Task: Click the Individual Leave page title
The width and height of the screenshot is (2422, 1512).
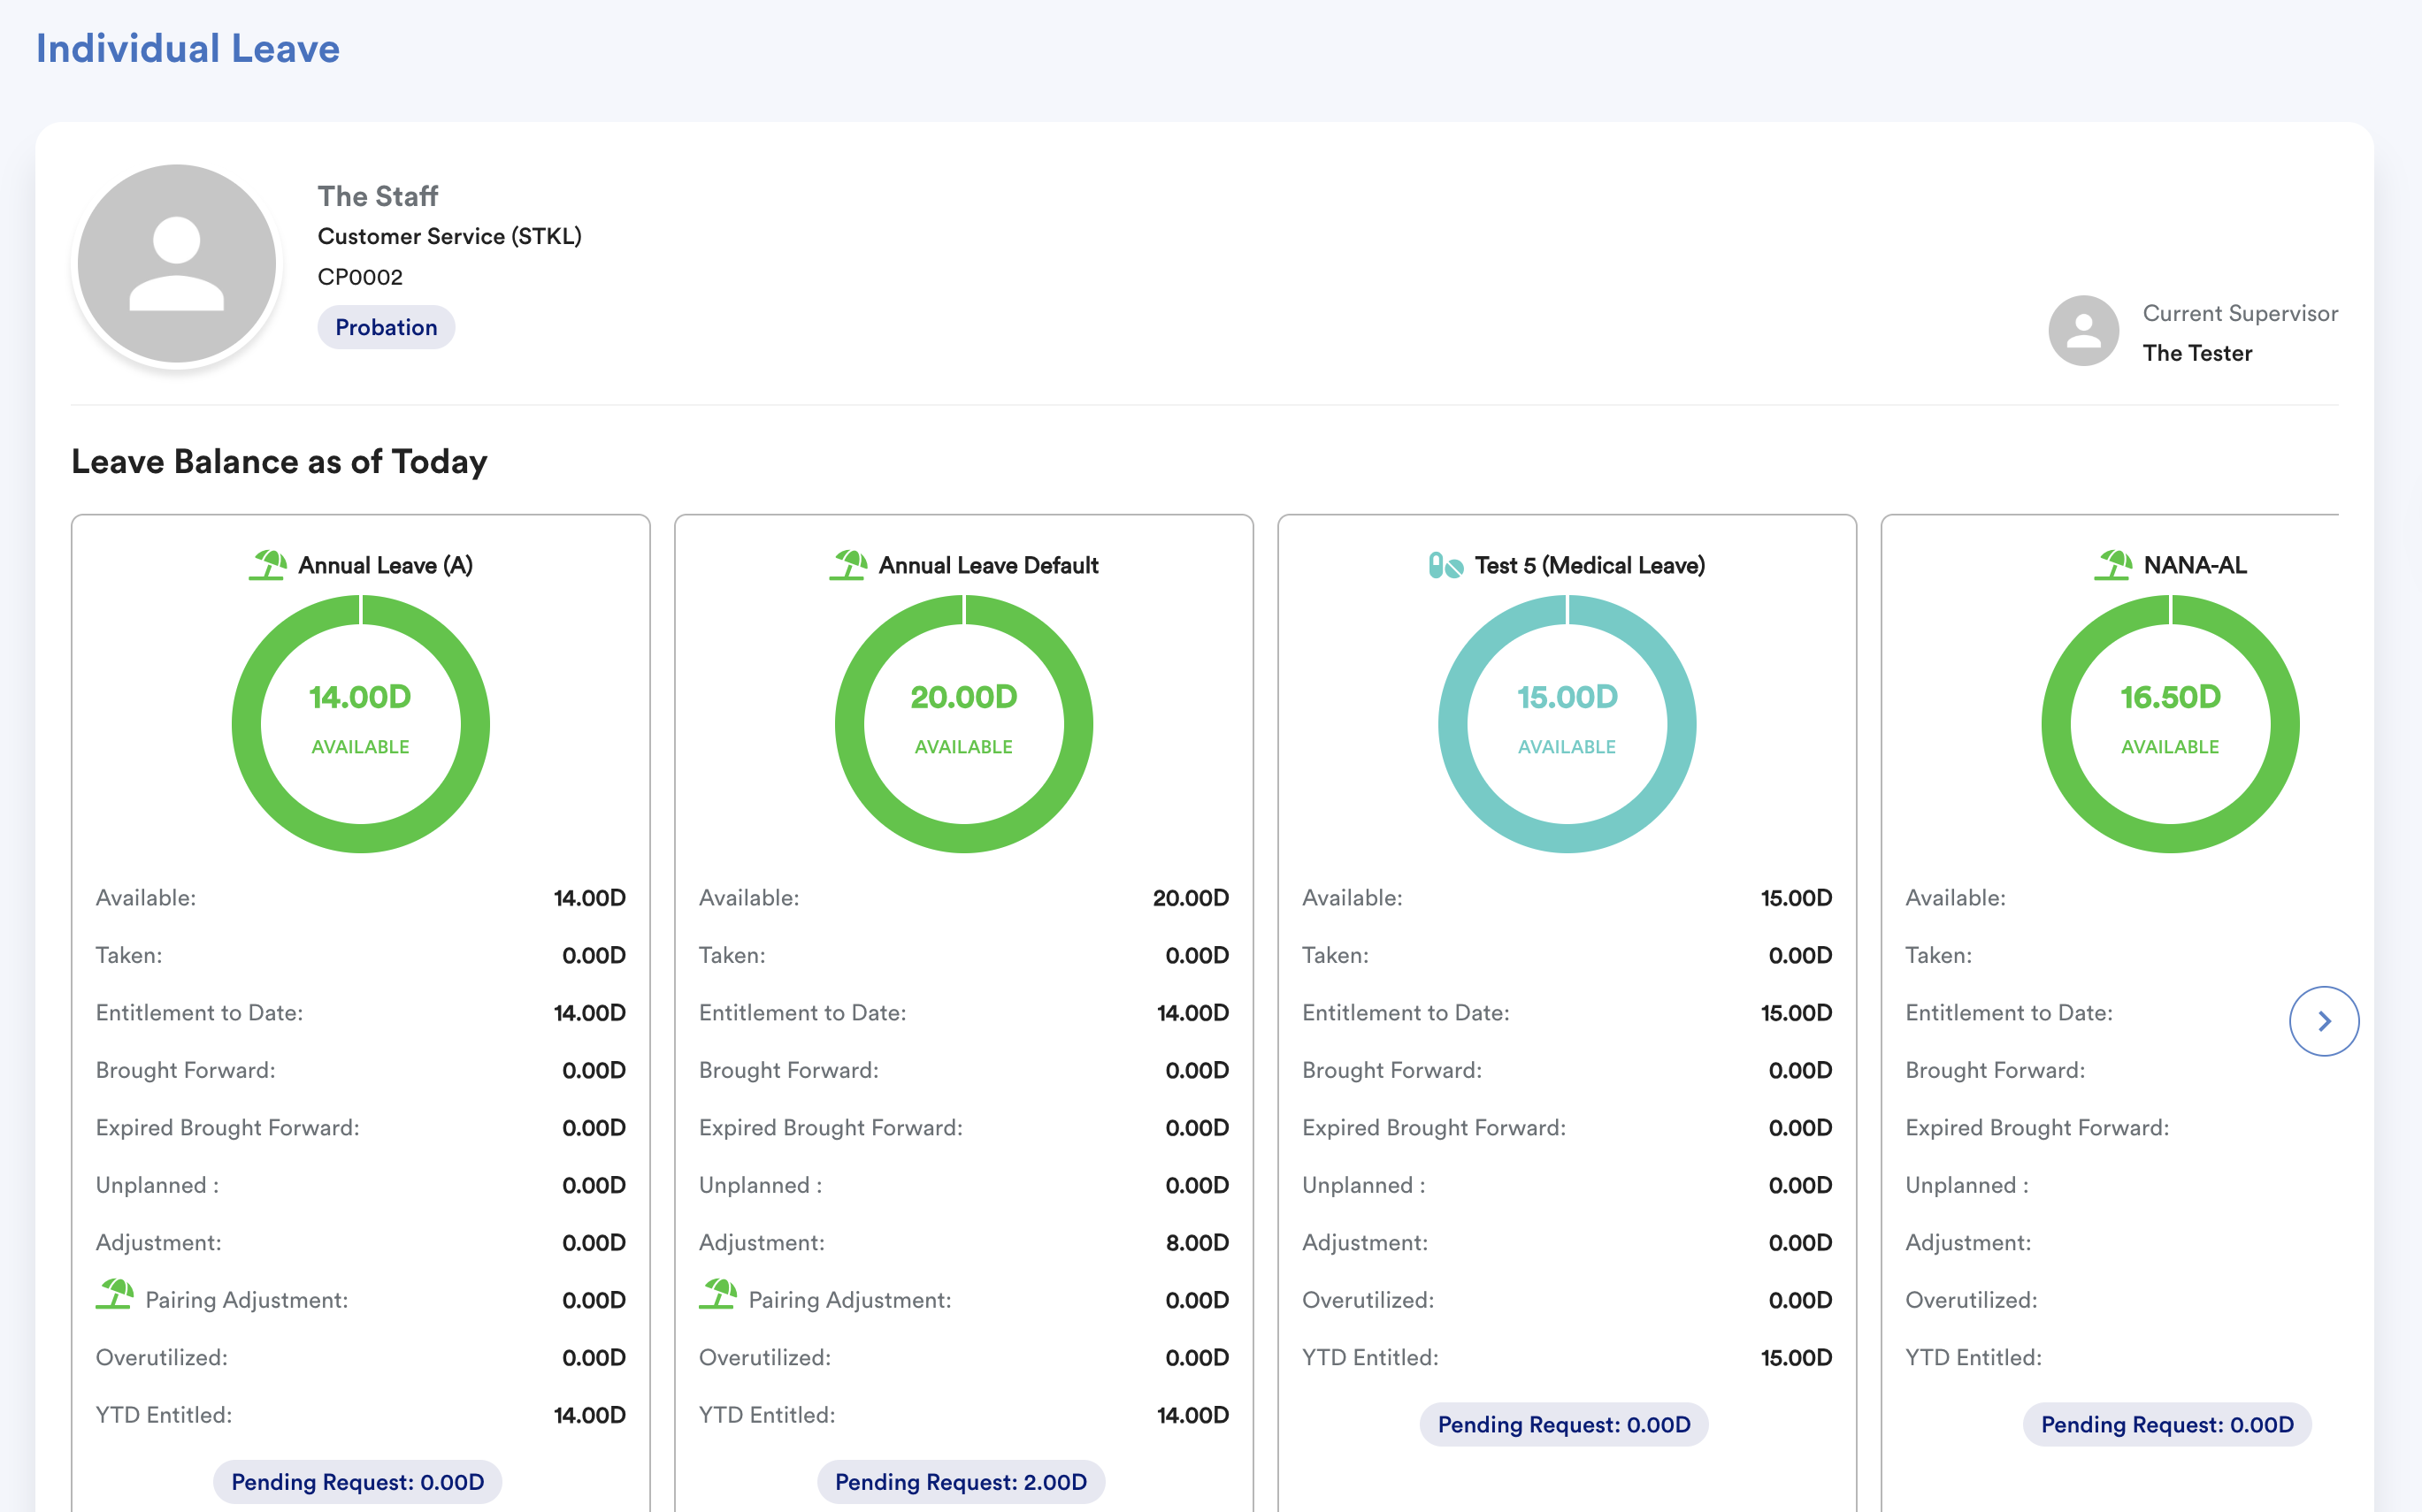Action: point(188,48)
